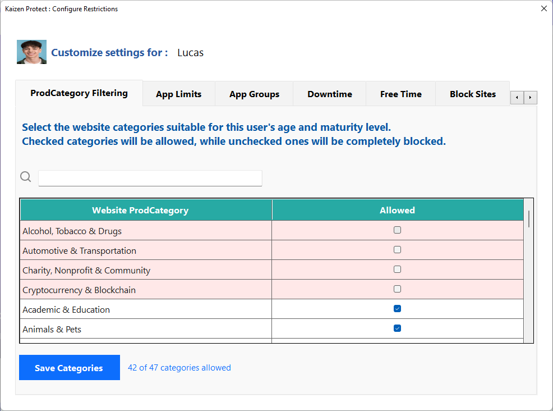Screen dimensions: 553x411
Task: Select the Free Time tab
Action: 400,94
